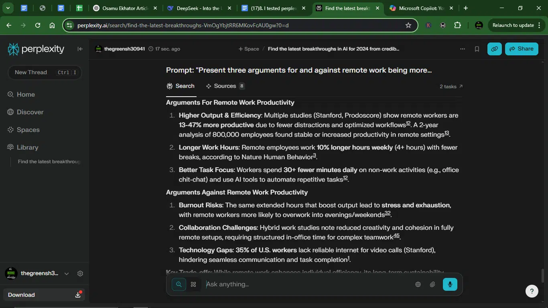The image size is (548, 308).
Task: Open the K extension icon in toolbar
Action: tap(428, 25)
